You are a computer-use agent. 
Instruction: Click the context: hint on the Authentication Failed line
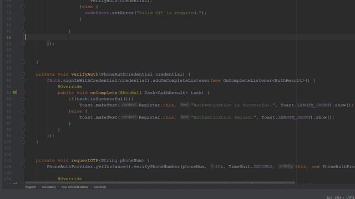click(129, 117)
